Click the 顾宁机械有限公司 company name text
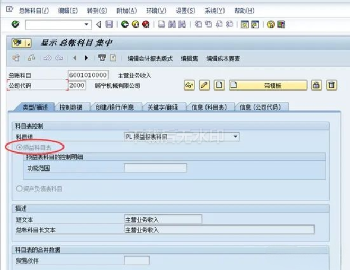The width and height of the screenshot is (350, 270). point(118,86)
